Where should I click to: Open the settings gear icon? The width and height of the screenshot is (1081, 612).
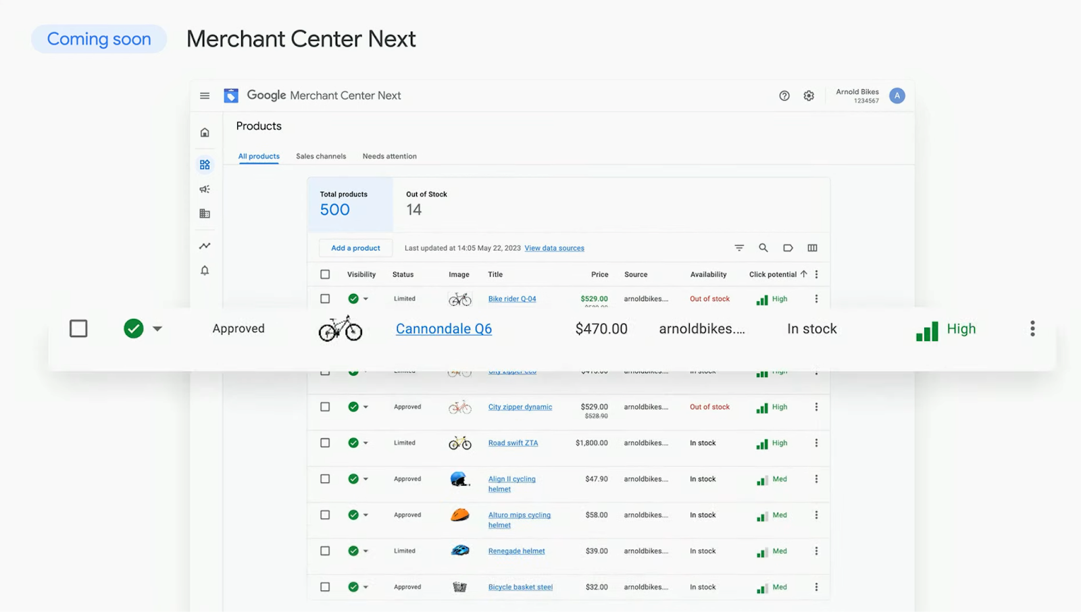click(809, 96)
